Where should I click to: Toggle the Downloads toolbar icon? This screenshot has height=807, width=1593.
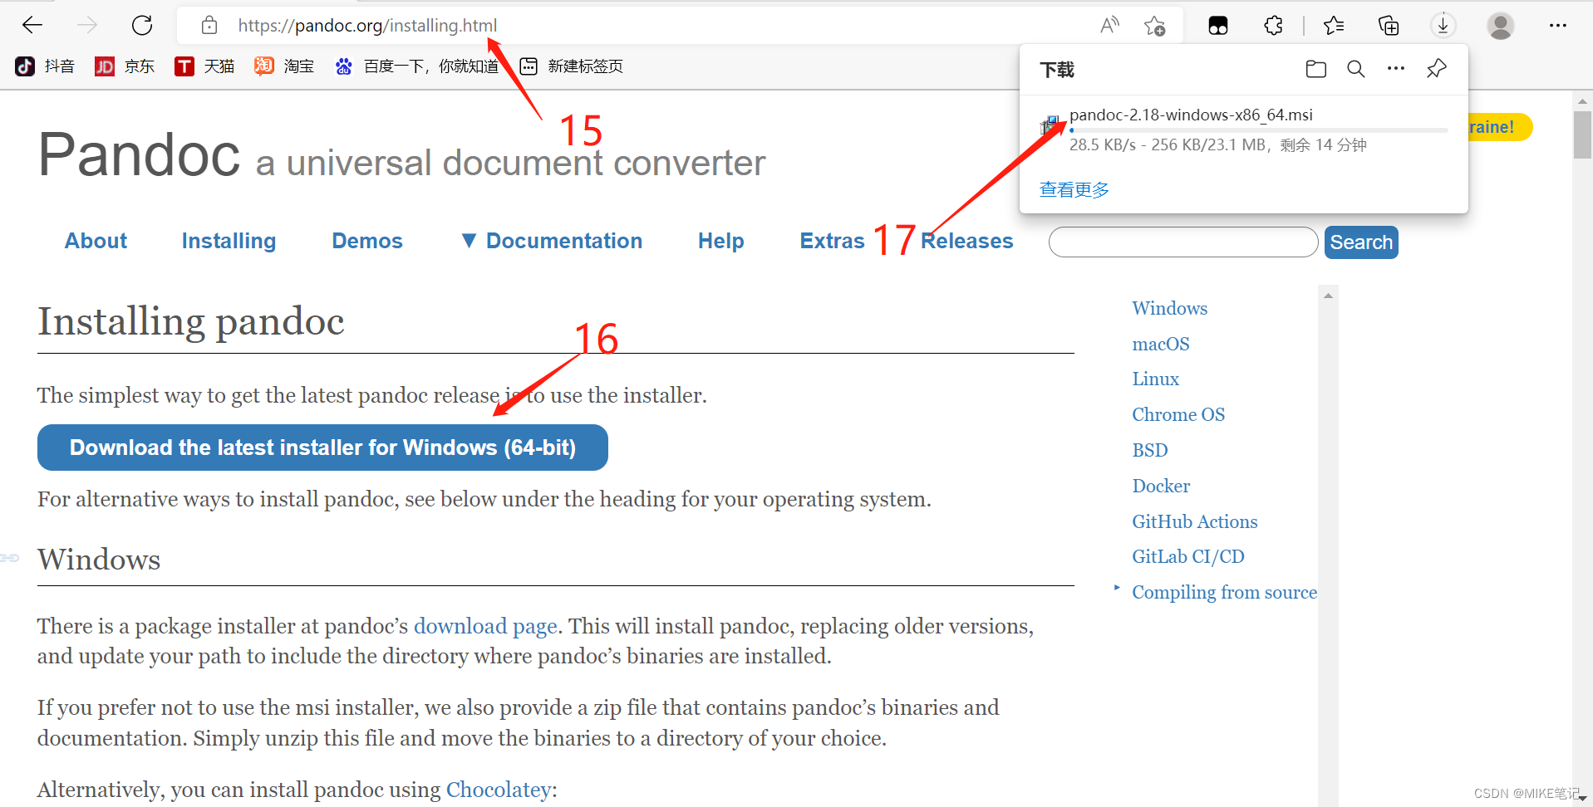point(1443,26)
